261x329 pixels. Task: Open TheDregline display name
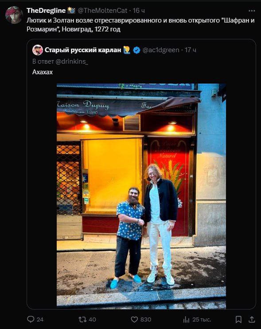click(x=46, y=11)
